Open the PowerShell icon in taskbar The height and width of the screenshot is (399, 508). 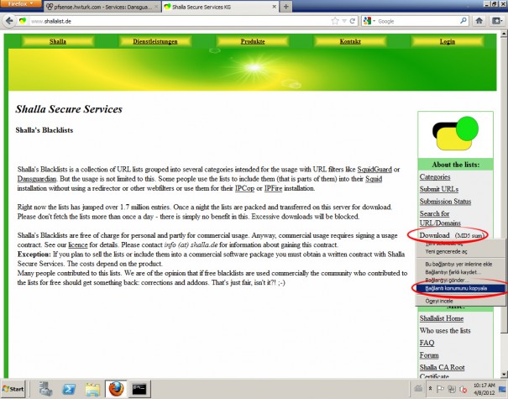69,389
